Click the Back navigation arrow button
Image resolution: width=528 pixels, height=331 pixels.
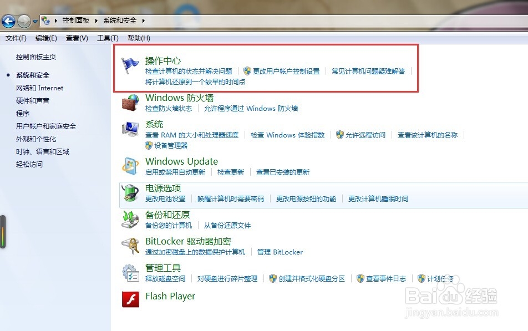pyautogui.click(x=8, y=21)
